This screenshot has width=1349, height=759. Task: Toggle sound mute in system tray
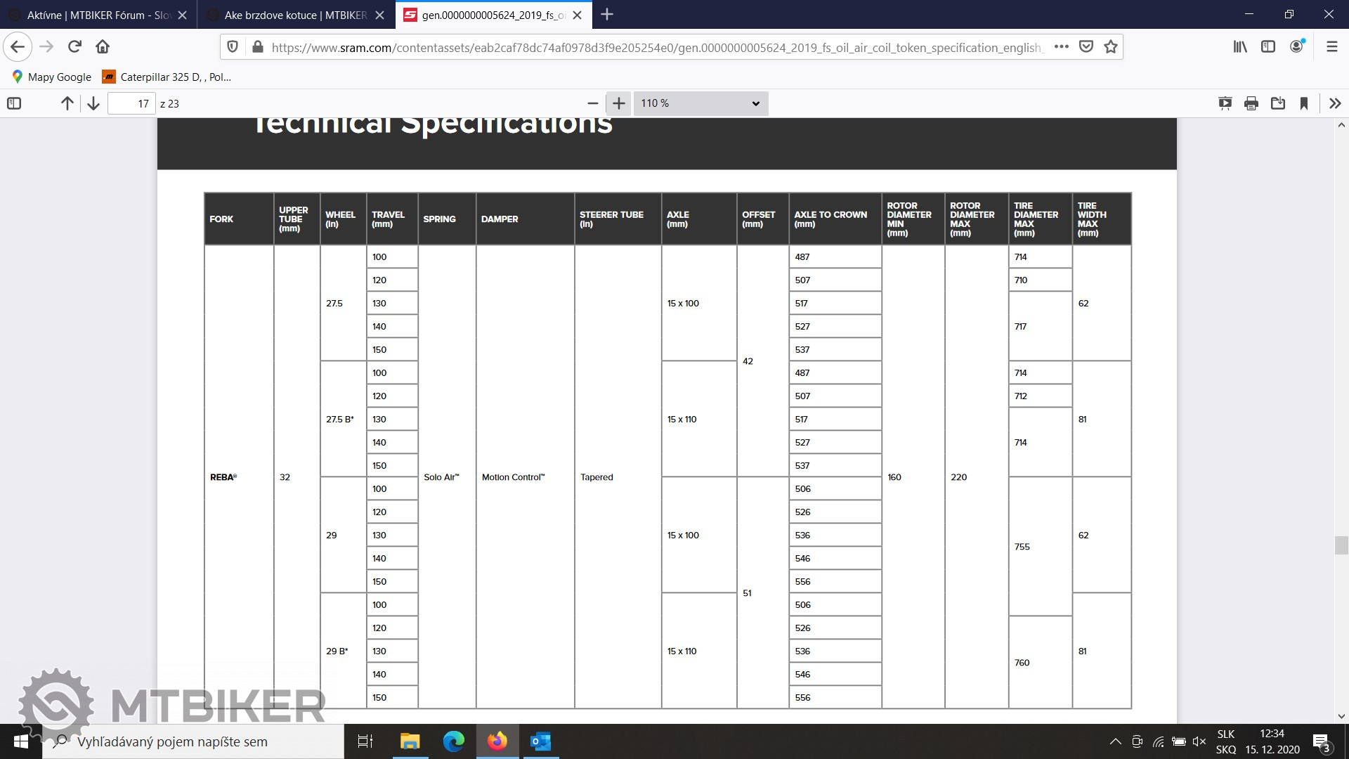point(1199,741)
